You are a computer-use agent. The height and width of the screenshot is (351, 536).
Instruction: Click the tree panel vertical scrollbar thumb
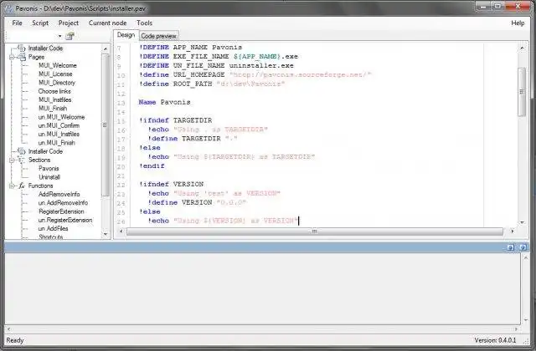pos(106,125)
